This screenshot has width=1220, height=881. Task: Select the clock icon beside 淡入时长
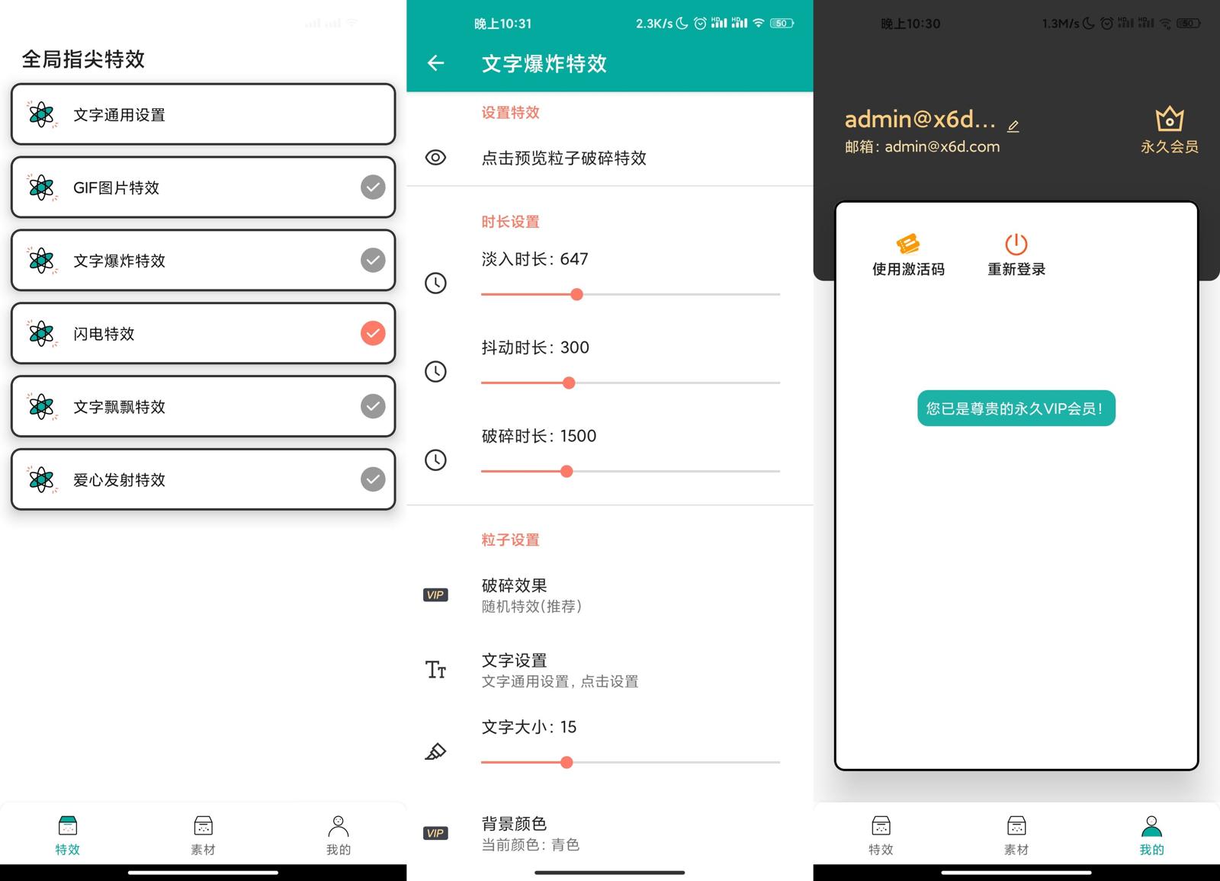point(435,284)
